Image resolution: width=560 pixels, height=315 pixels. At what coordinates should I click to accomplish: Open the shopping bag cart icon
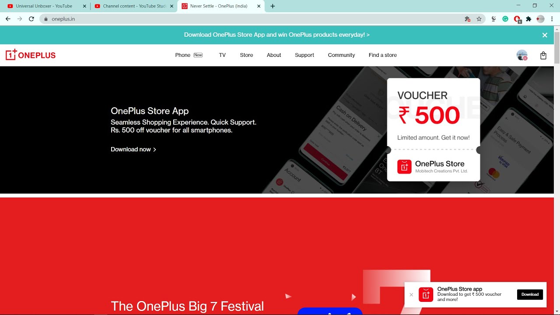click(x=543, y=55)
